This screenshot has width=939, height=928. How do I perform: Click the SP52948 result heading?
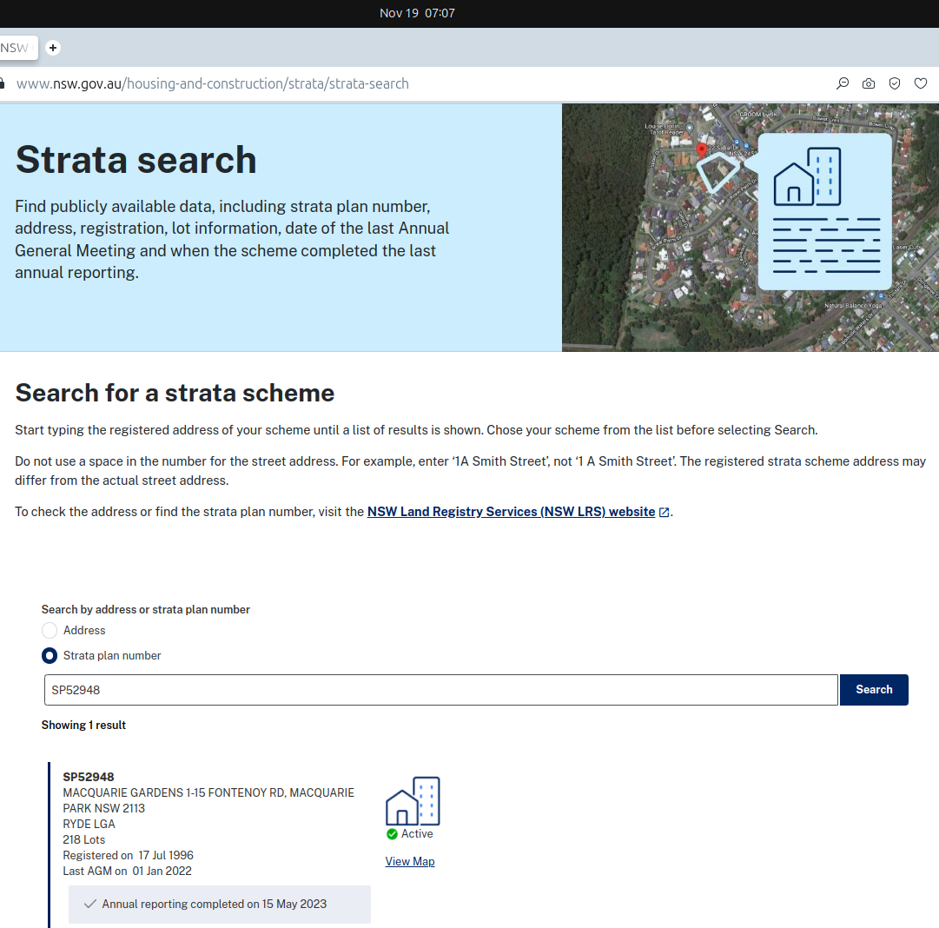coord(88,777)
